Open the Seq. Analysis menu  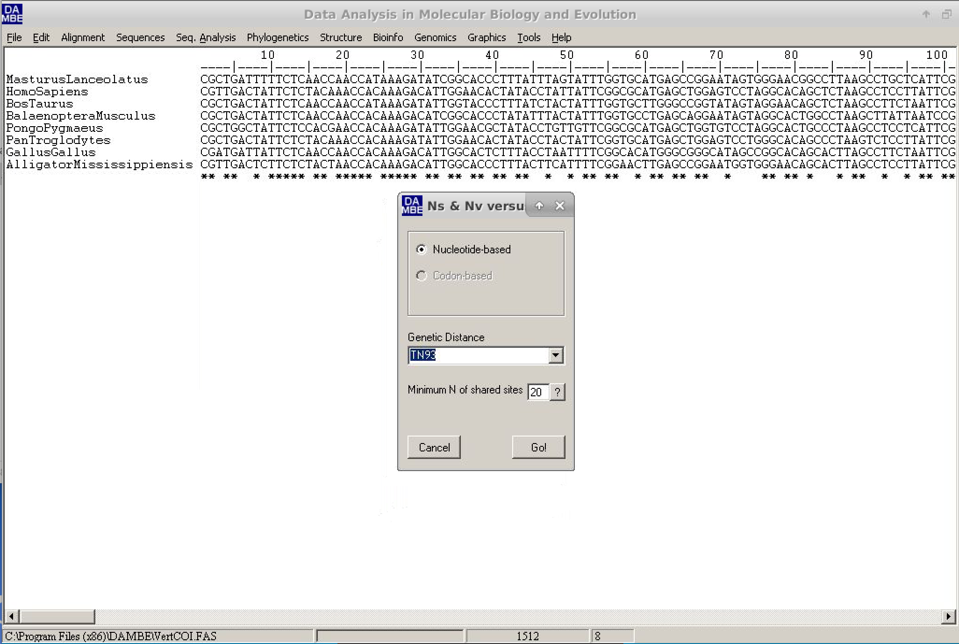tap(206, 37)
